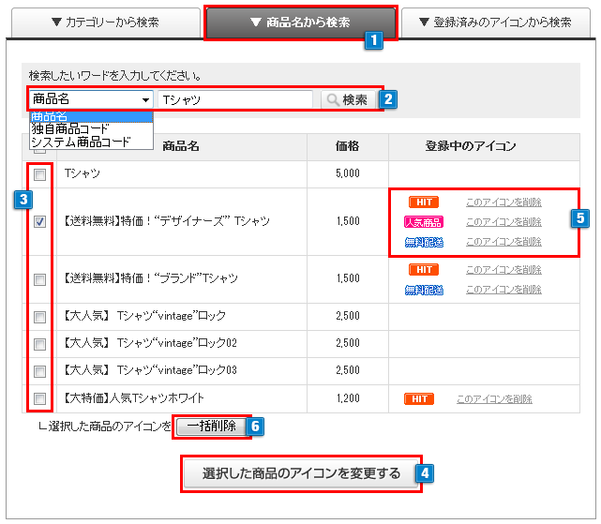Click the HIT icon in the デザイナーズ Tシャツ row
Screen dimensions: 601x524
click(423, 202)
